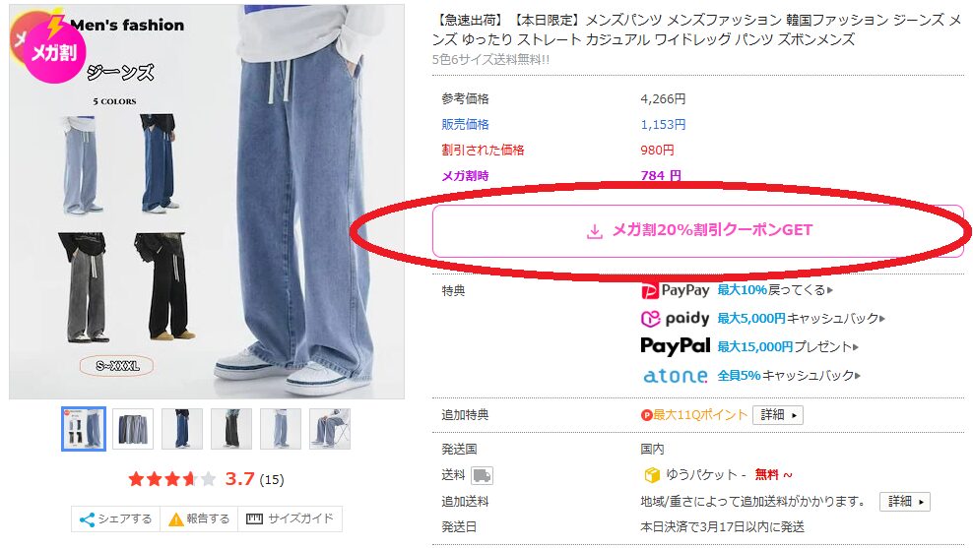Screen dimensions: 973x548
Task: Open the PayPay logo offer
Action: [x=676, y=290]
